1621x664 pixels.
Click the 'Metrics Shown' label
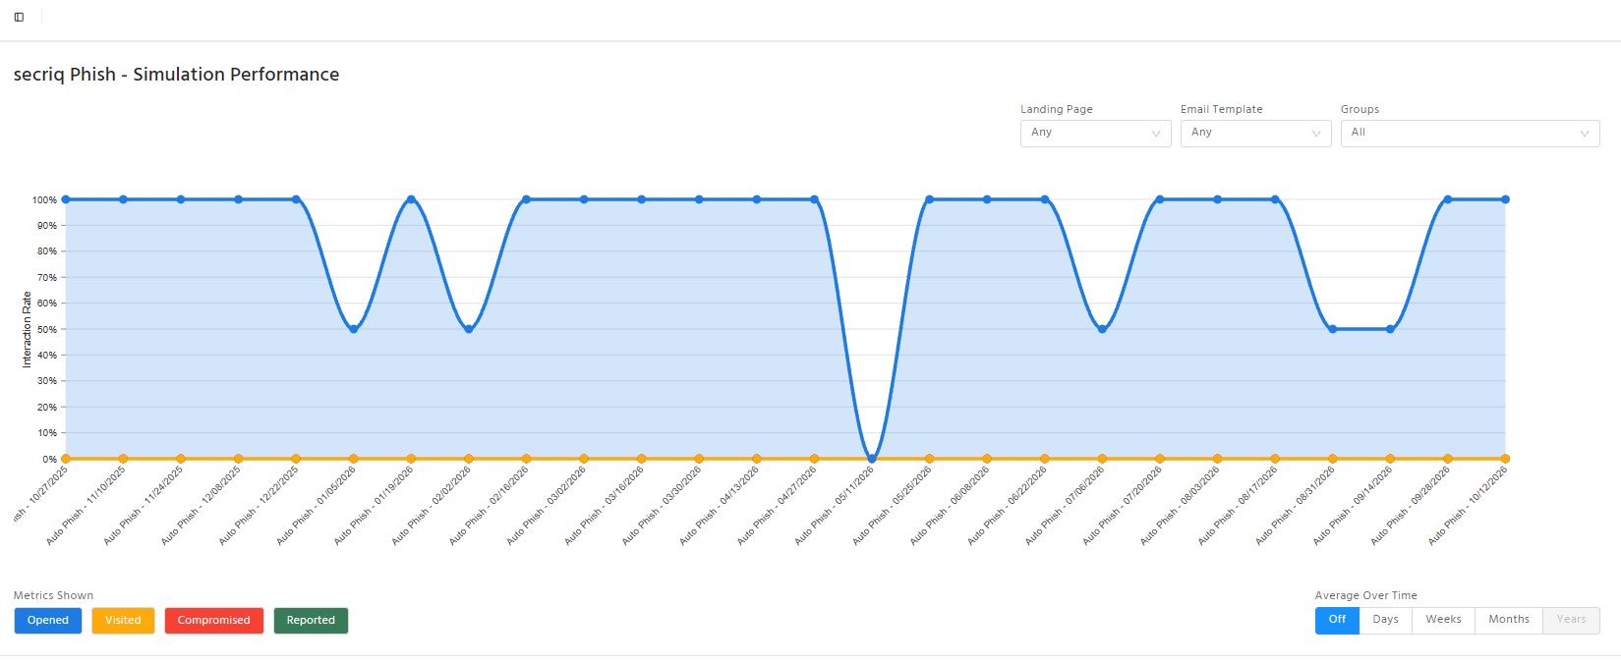click(54, 595)
